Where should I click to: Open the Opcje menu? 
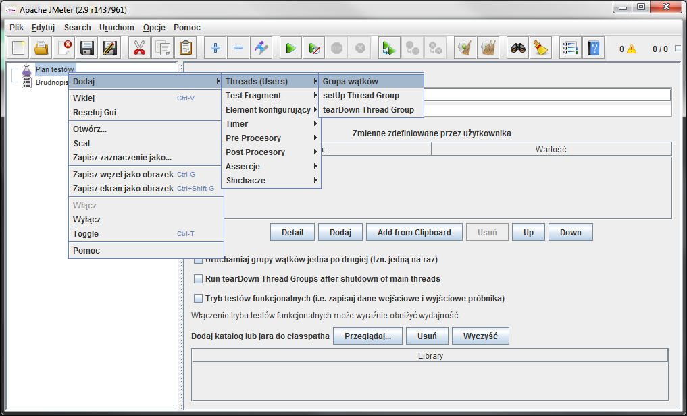coord(154,28)
